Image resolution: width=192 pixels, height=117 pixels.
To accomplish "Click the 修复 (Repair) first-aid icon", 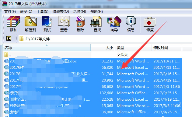I will click(150, 22).
